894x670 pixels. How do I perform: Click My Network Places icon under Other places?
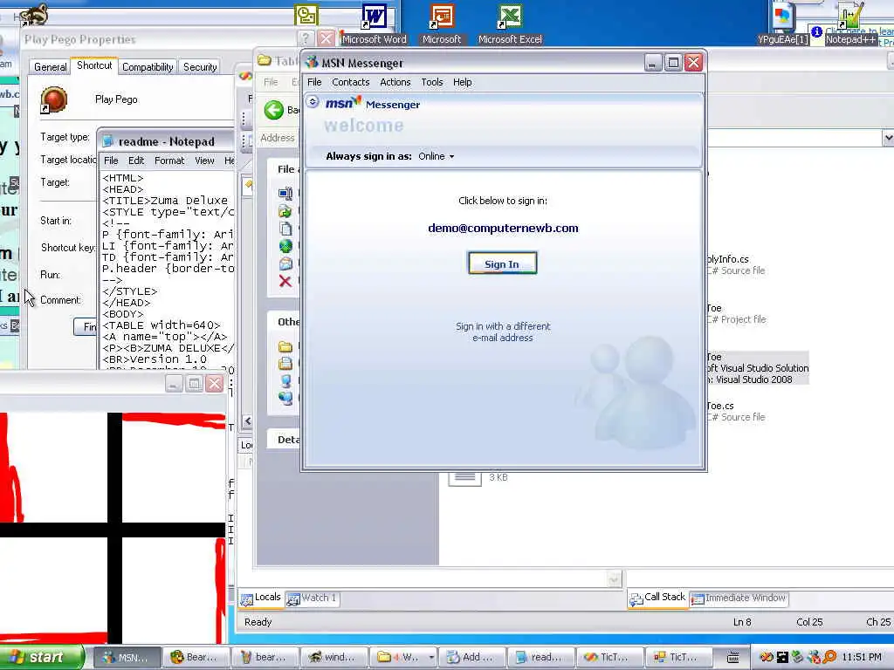[285, 398]
